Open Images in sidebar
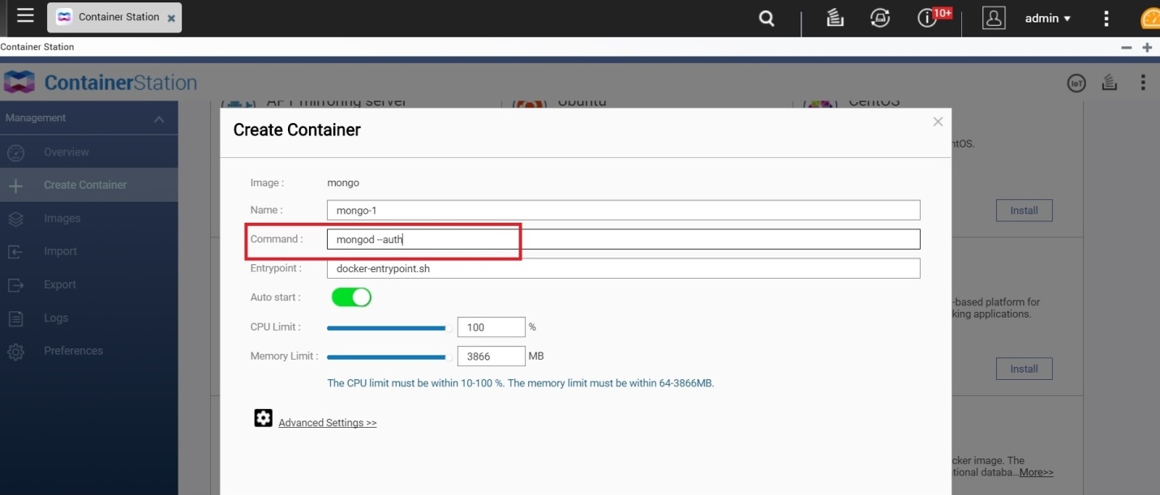 click(x=88, y=219)
